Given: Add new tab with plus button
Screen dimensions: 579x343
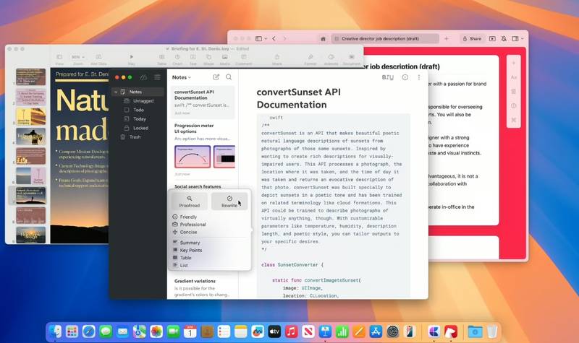Looking at the screenshot, I should [x=446, y=38].
